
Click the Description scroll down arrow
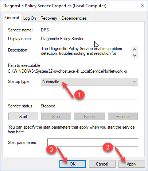coord(135,56)
